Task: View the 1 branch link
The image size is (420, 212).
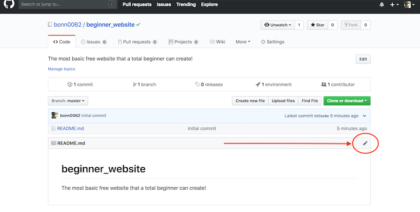Action: point(144,84)
